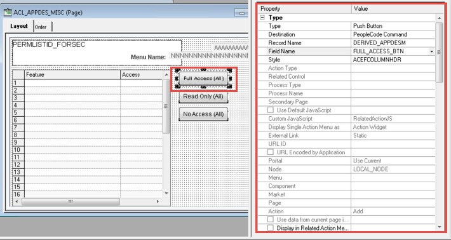Viewport: 451px width, 240px height.
Task: Click the grid horizontal scrollbar thumb
Action: [x=71, y=201]
